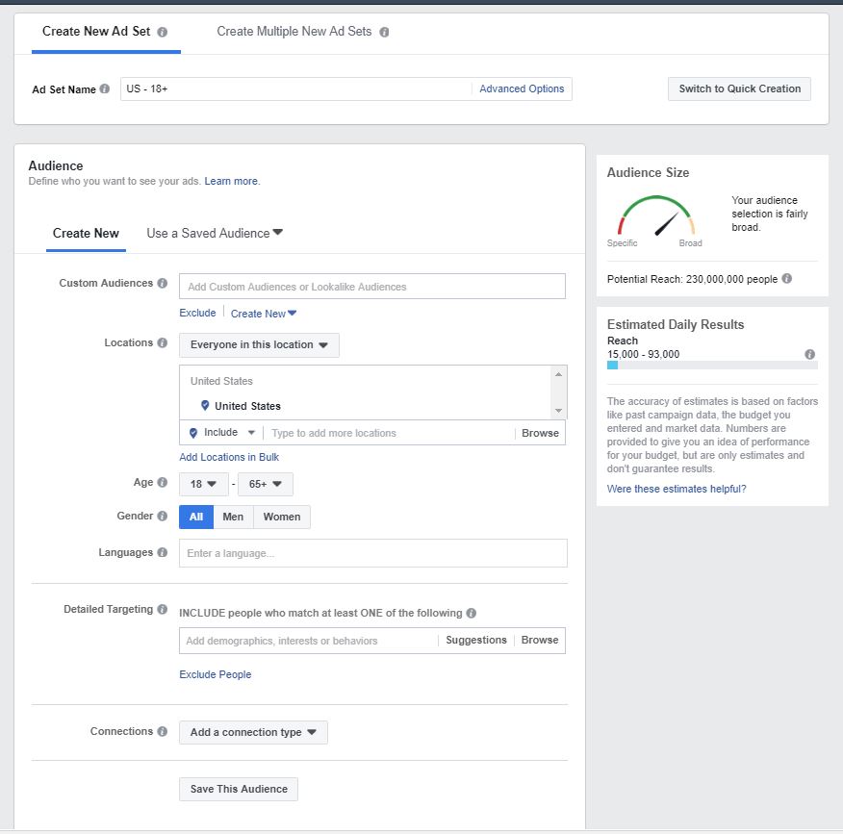Click the Ad Set Name info icon
843x834 pixels.
(x=105, y=88)
